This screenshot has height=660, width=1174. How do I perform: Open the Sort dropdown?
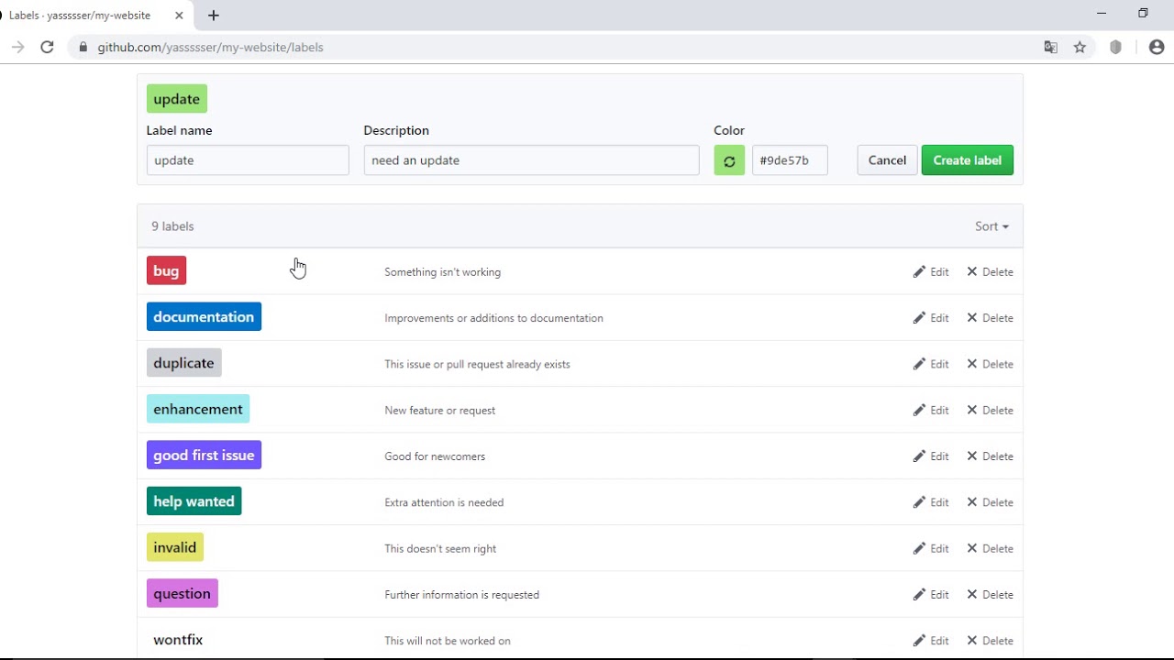[991, 226]
